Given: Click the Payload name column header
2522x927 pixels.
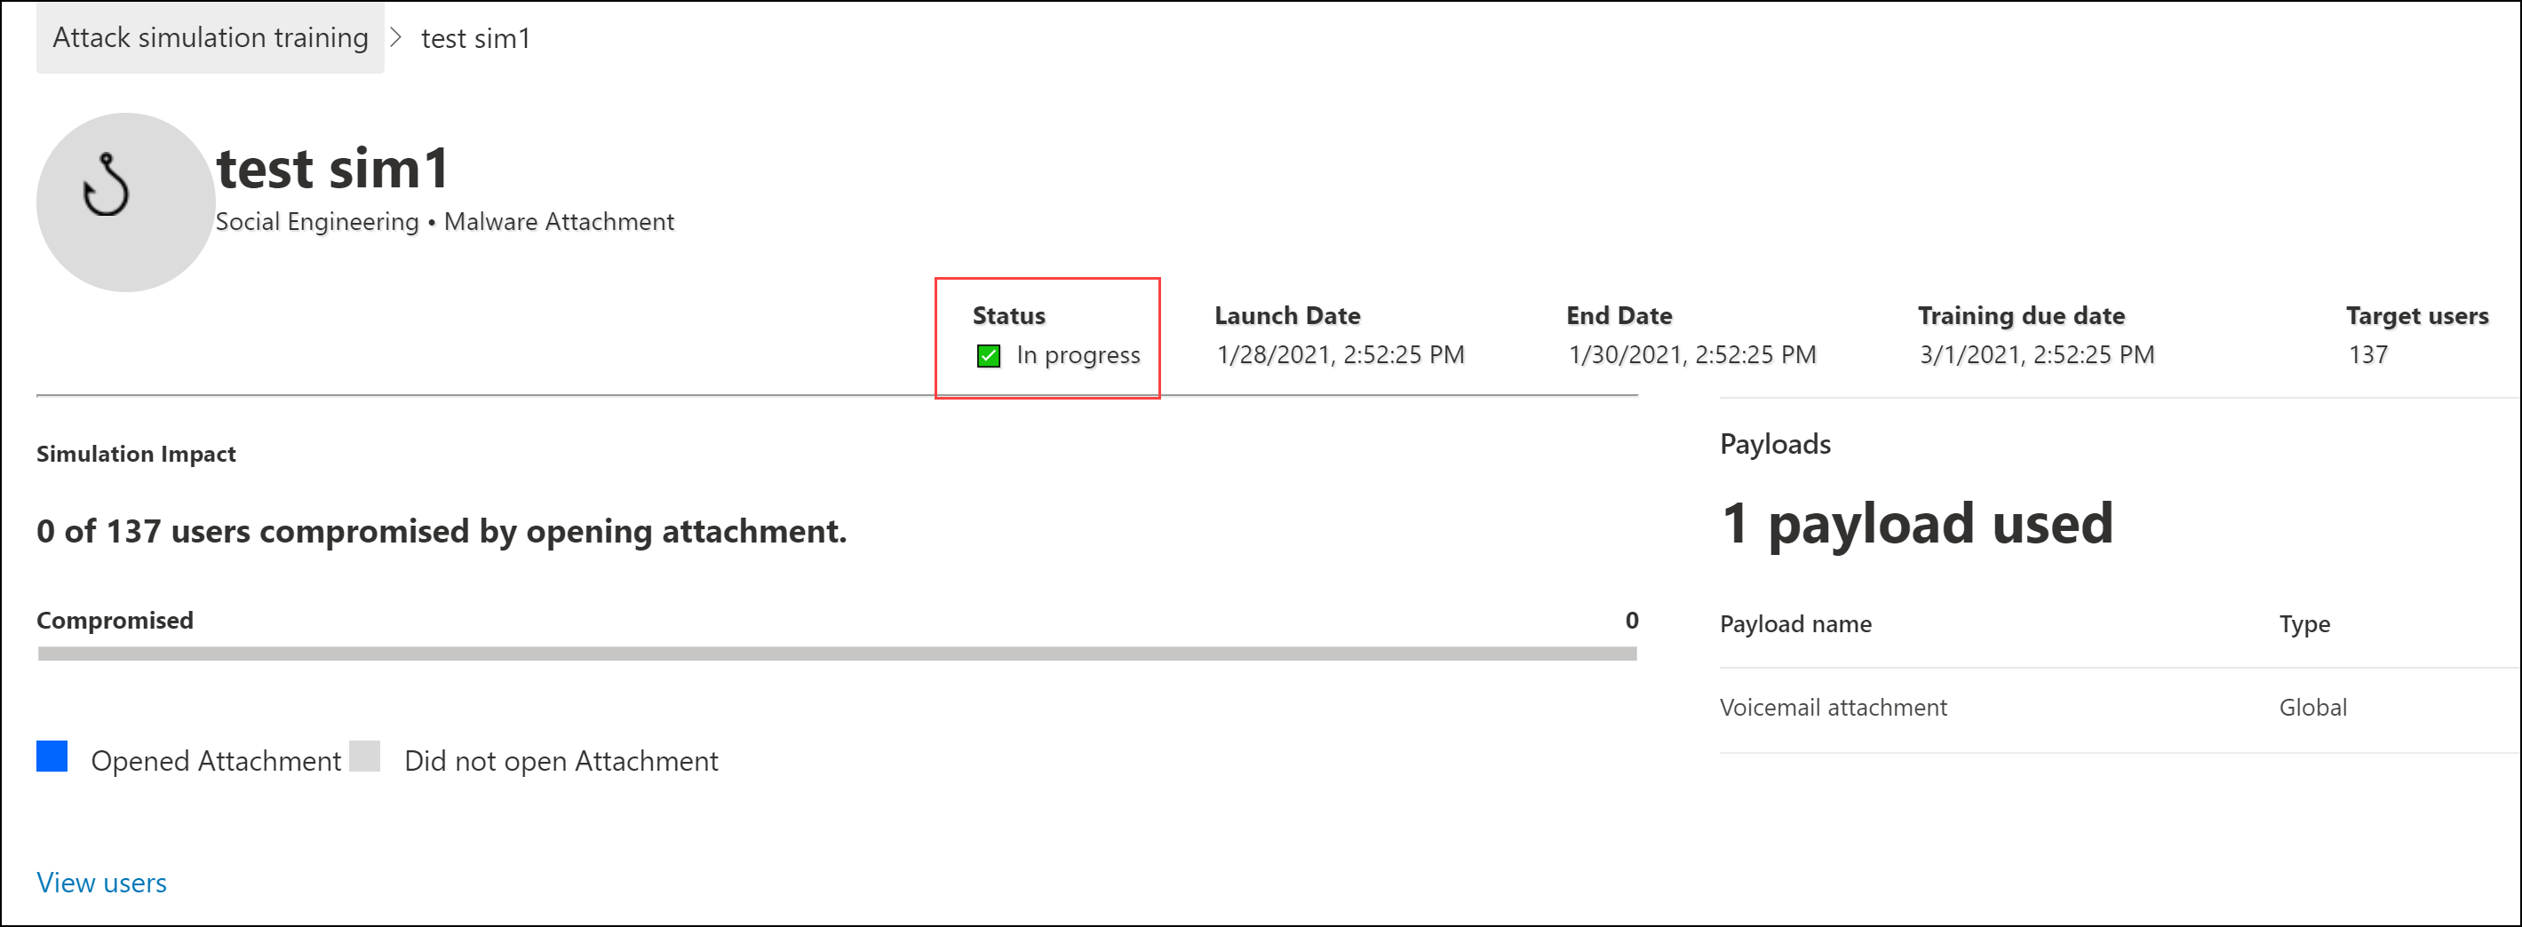Looking at the screenshot, I should (1794, 623).
